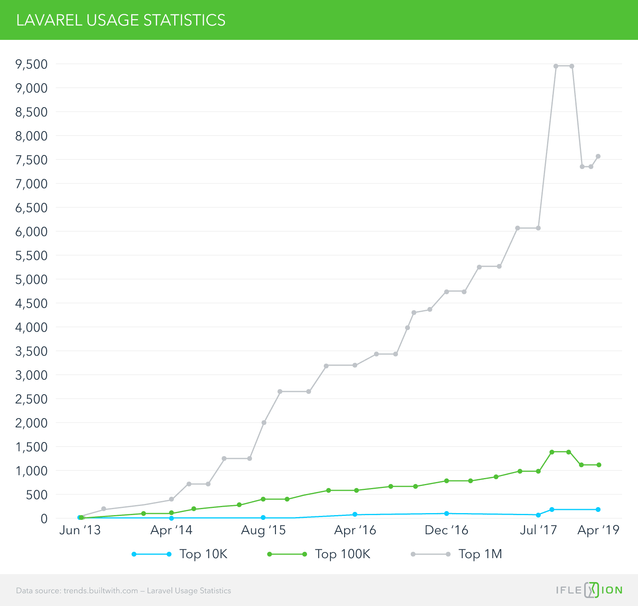Click the 3,000 y-axis label
This screenshot has height=606, width=638.
coord(32,375)
